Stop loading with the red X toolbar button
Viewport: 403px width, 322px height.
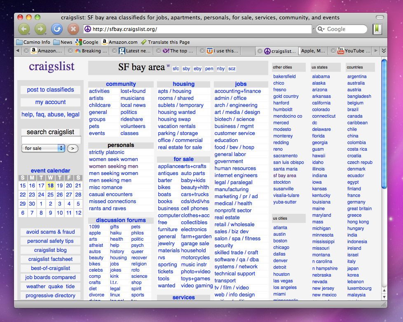click(x=73, y=29)
